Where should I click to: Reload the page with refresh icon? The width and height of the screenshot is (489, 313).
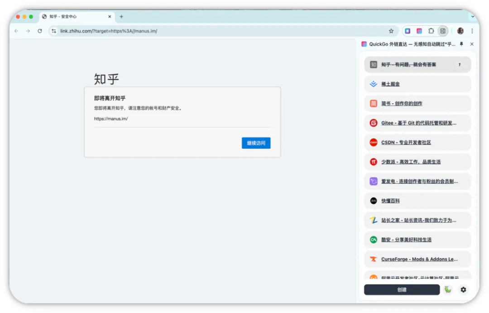point(40,31)
